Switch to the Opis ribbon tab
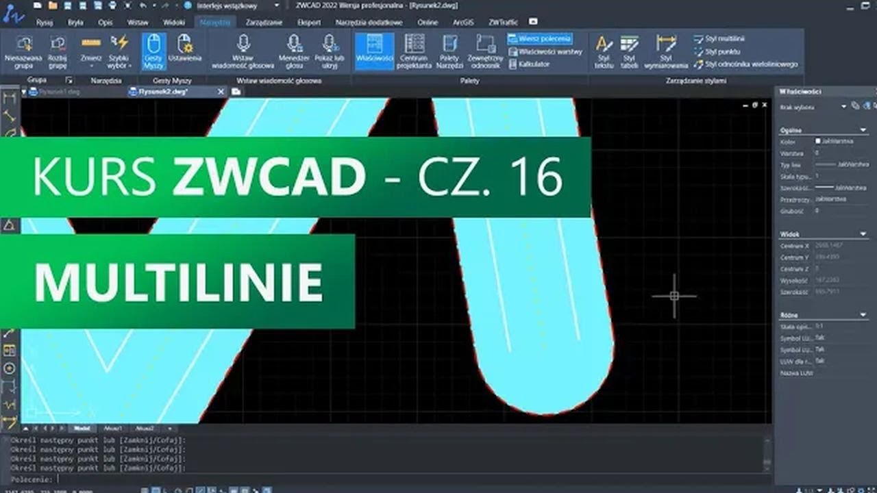This screenshot has width=877, height=493. [x=105, y=22]
